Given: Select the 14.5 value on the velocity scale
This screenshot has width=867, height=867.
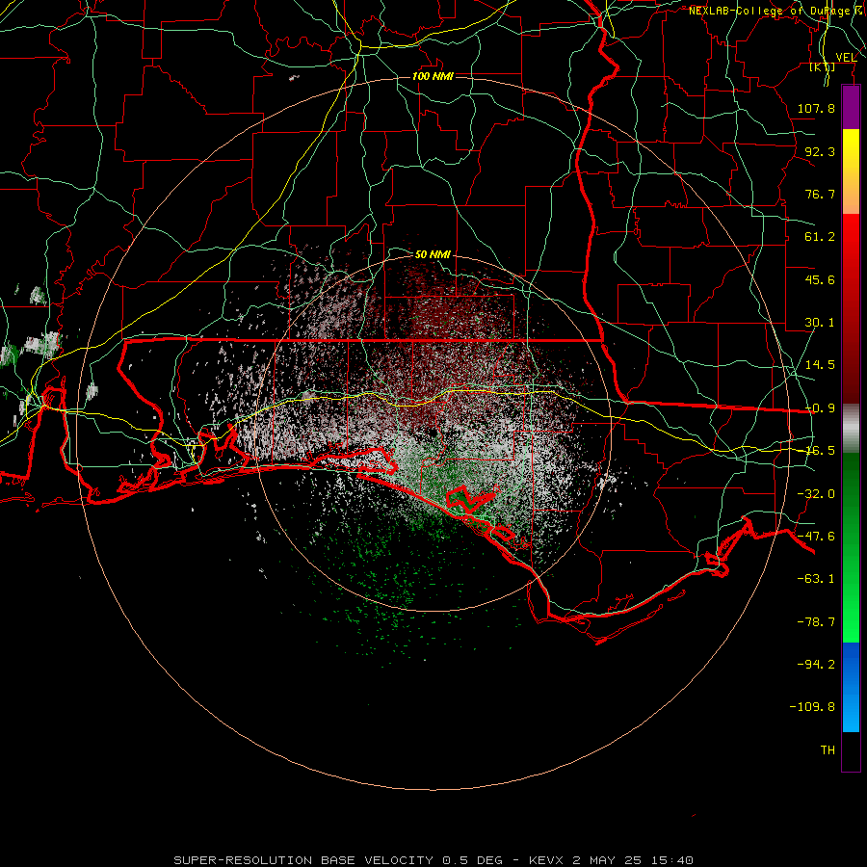Looking at the screenshot, I should [820, 365].
